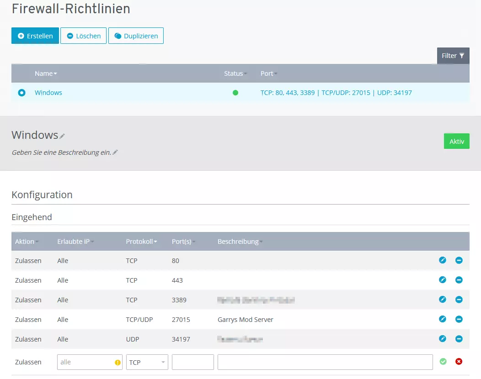Click the 'TCP/UDP' protocol cell
This screenshot has width=481, height=379.
coord(139,320)
